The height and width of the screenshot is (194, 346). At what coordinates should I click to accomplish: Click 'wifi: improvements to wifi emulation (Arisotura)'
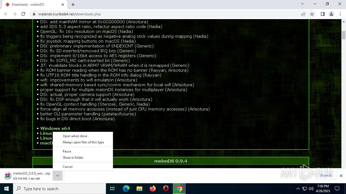pyautogui.click(x=89, y=80)
